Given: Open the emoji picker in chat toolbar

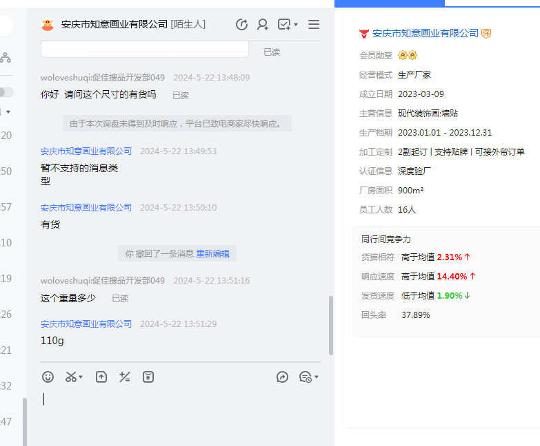Looking at the screenshot, I should tap(48, 376).
